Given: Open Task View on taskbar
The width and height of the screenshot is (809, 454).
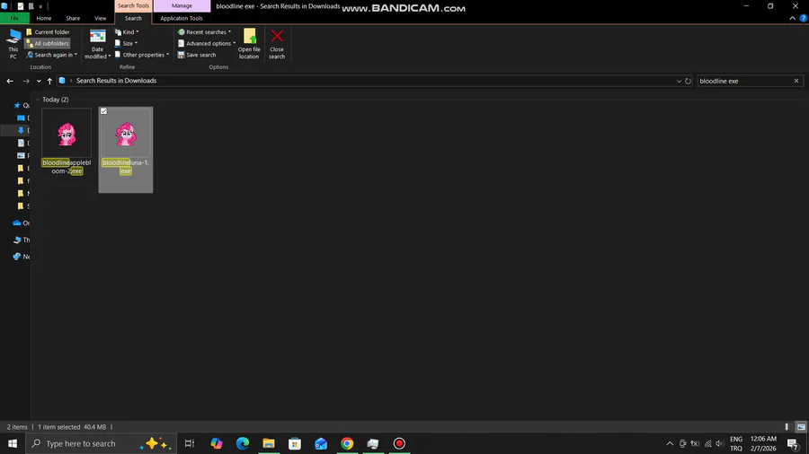Looking at the screenshot, I should (x=190, y=443).
